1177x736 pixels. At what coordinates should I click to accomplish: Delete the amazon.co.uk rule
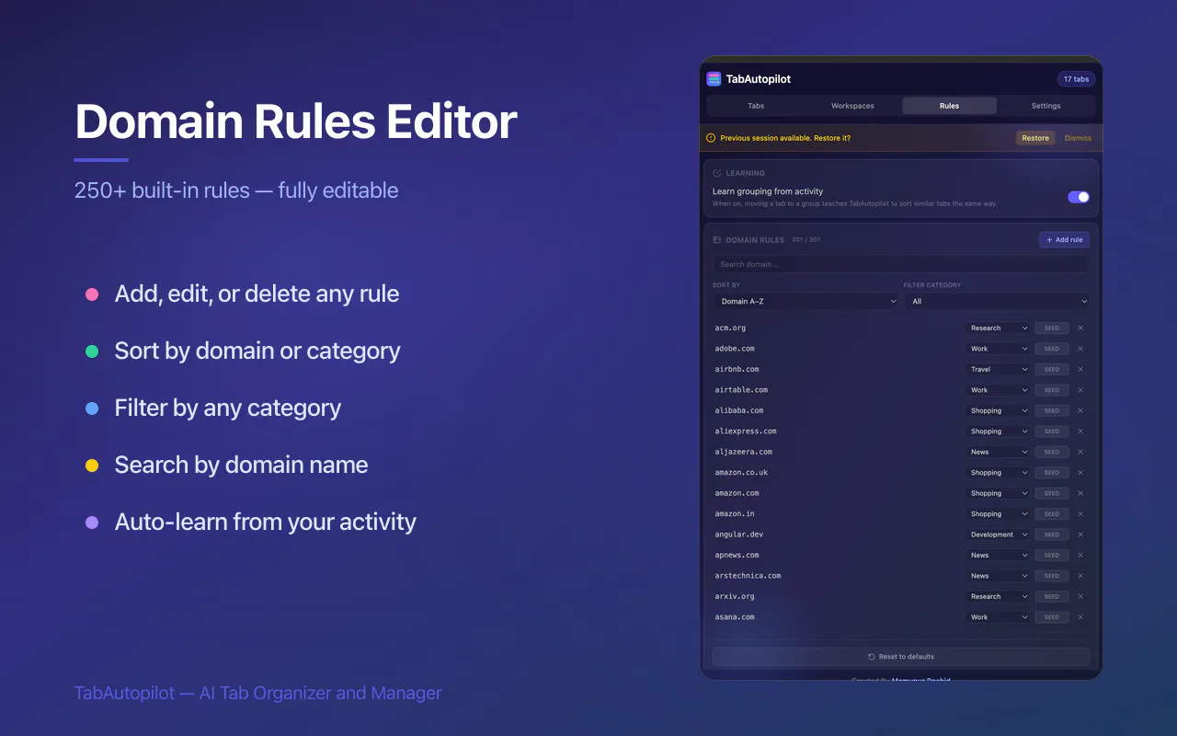[1080, 473]
